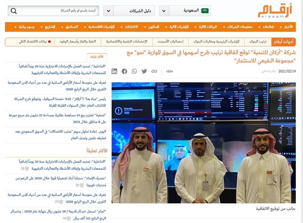303x223 pixels.
Task: Open بيانات الاقتصاد الكلي tool
Action: [x=33, y=41]
